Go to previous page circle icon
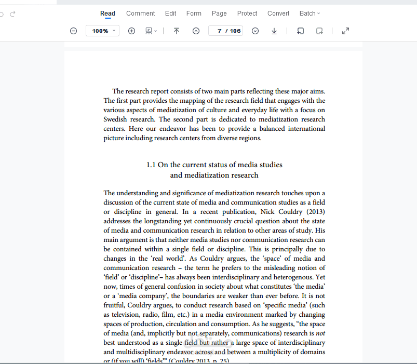 pos(196,31)
